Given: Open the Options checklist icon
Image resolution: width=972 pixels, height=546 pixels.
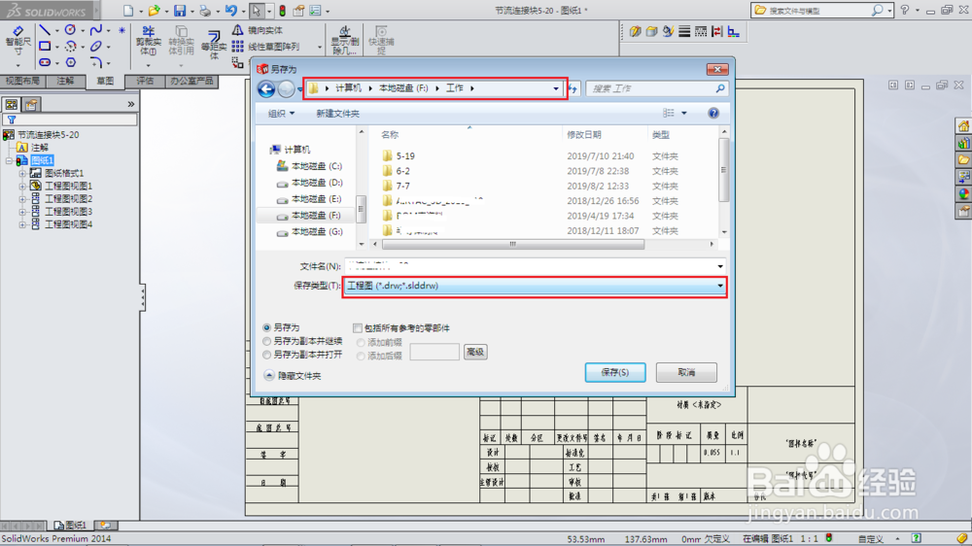Looking at the screenshot, I should (315, 11).
